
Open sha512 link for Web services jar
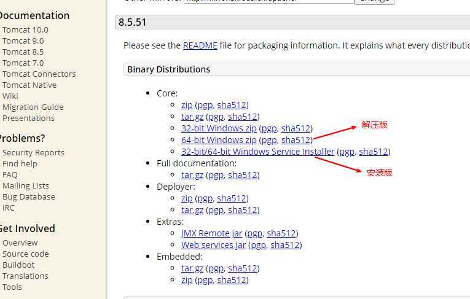[284, 246]
